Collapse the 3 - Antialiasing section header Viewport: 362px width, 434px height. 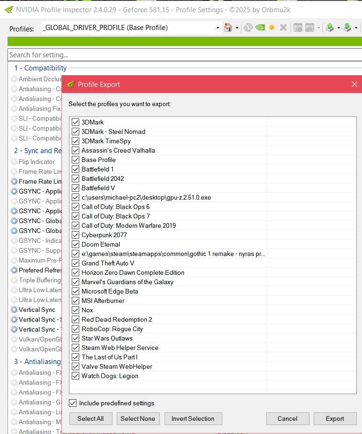38,362
